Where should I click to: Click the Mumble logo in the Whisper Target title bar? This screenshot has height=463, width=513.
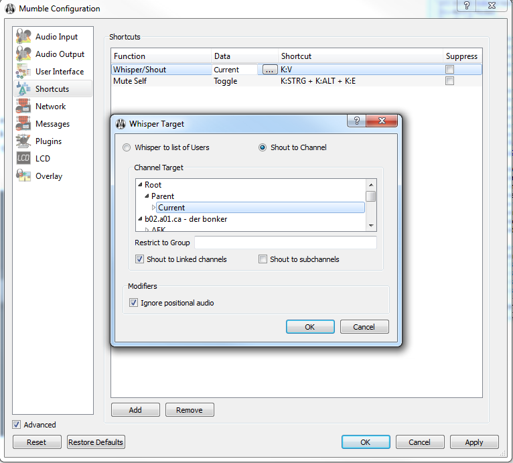pos(121,124)
